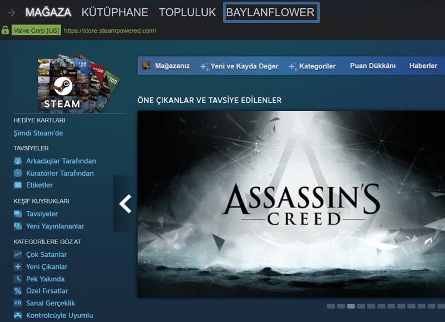Click the Pek Yakında clock icon
445x322 pixels.
pyautogui.click(x=18, y=279)
